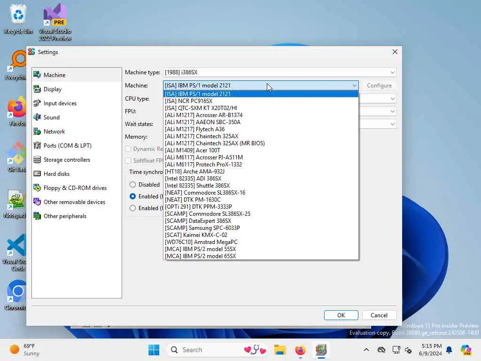Expand the Wait states dropdown arrow
This screenshot has height=361, width=481.
tap(392, 124)
